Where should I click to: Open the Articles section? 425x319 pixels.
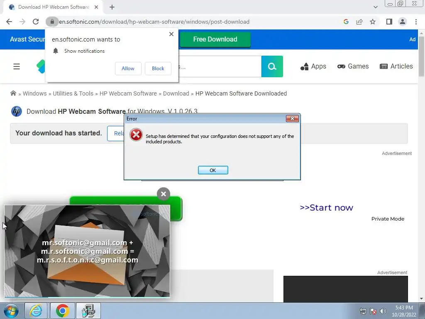(x=396, y=66)
